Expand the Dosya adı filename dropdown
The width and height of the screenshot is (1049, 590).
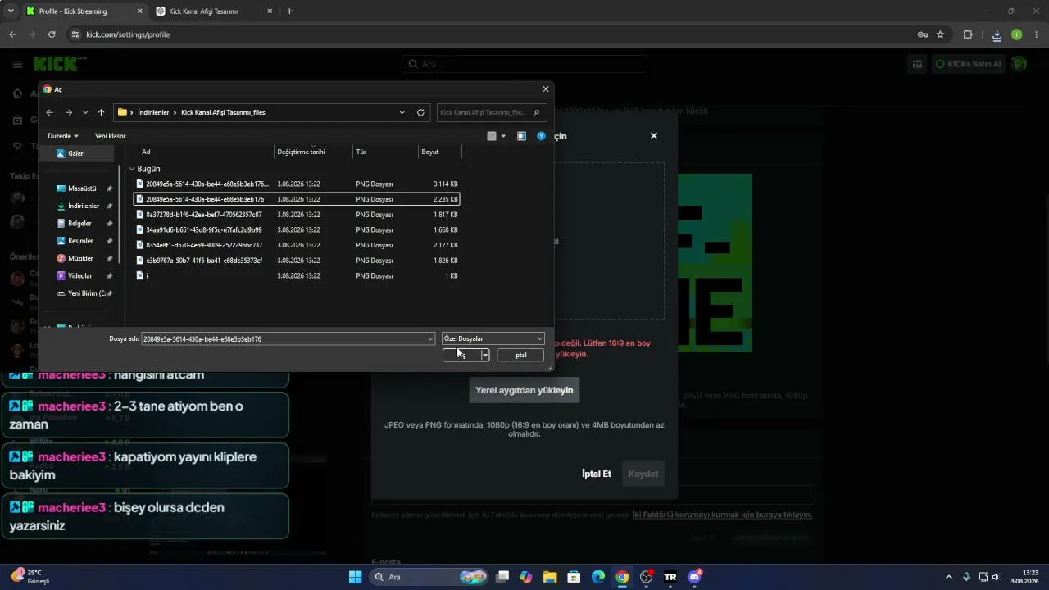430,338
